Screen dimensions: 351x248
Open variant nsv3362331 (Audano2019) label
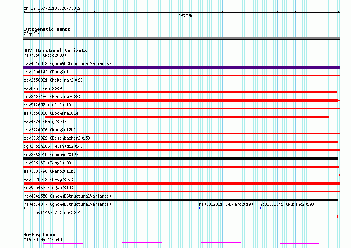[x=226, y=204]
